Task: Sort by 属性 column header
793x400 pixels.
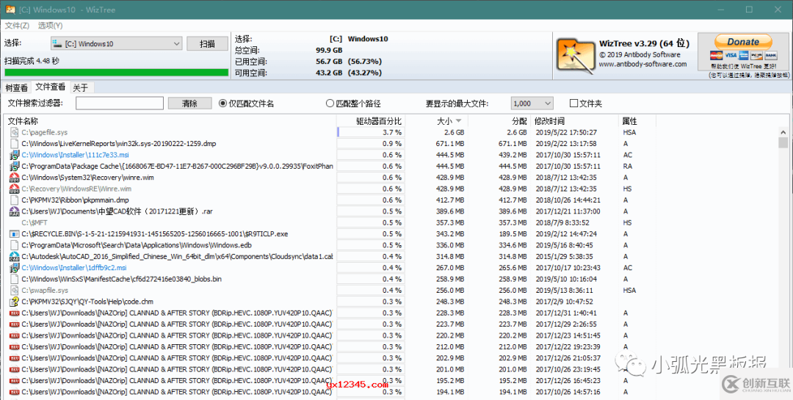Action: [x=637, y=121]
